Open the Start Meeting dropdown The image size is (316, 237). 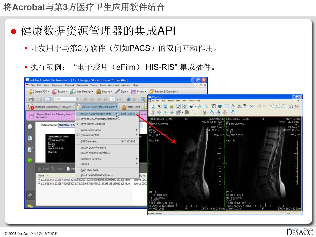point(81,91)
